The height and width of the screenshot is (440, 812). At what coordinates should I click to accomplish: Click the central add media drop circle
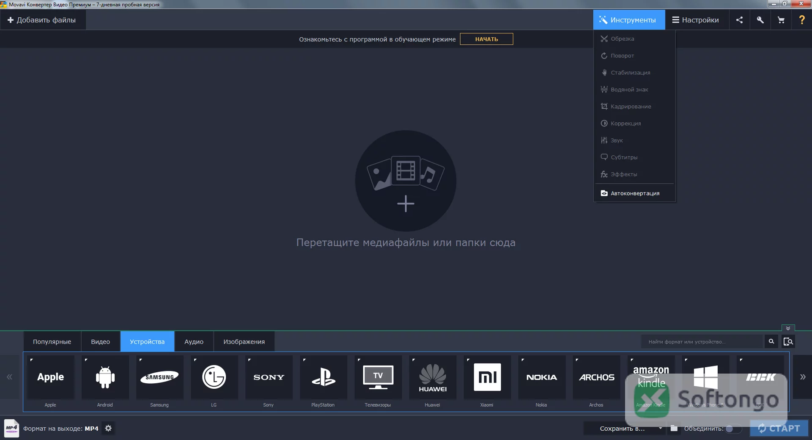click(x=406, y=181)
